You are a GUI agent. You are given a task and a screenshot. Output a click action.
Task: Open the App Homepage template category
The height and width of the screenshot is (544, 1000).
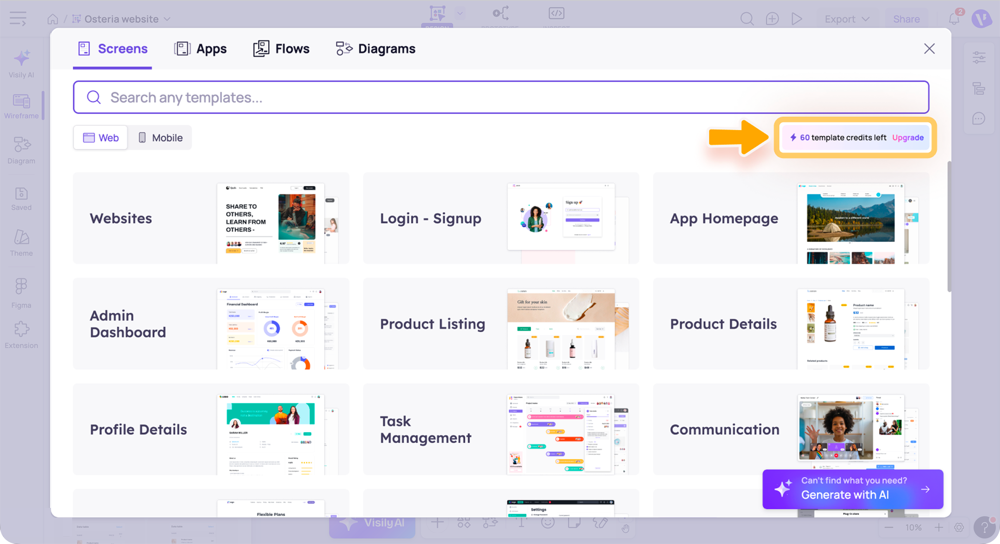(x=791, y=218)
